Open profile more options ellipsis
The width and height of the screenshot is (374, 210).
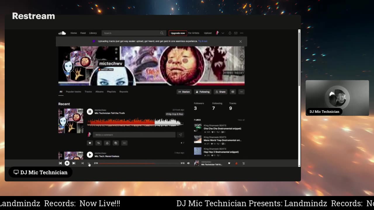(241, 92)
